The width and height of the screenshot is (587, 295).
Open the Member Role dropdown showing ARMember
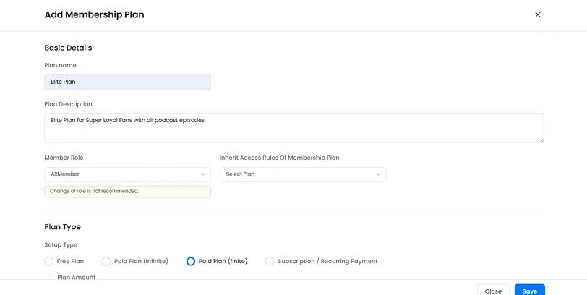pyautogui.click(x=127, y=174)
